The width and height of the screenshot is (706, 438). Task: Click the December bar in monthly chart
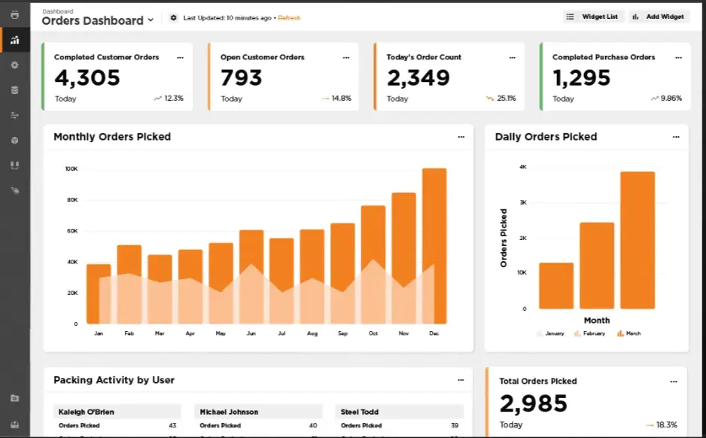click(x=434, y=246)
